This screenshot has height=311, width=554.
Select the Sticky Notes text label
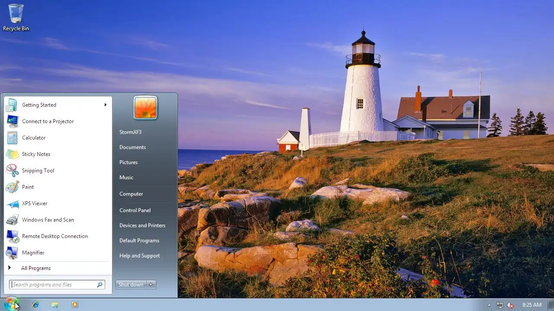pos(36,154)
